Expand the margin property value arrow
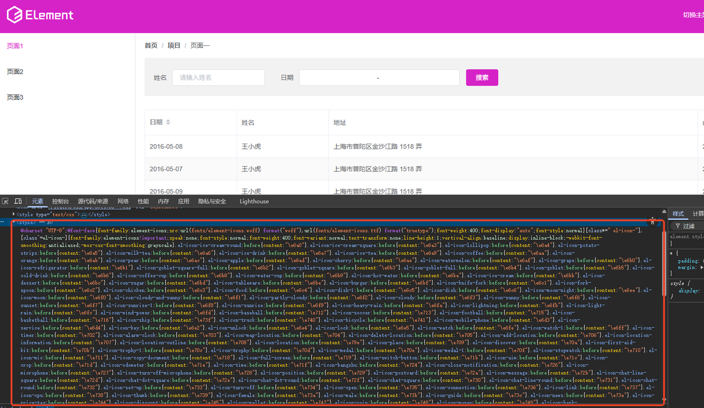The width and height of the screenshot is (704, 408). (702, 267)
